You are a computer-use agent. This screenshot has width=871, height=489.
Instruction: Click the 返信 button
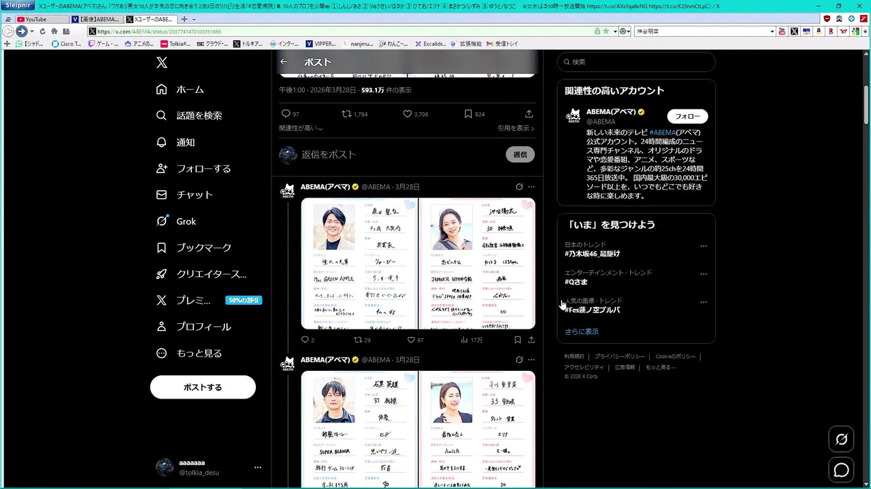pos(520,155)
